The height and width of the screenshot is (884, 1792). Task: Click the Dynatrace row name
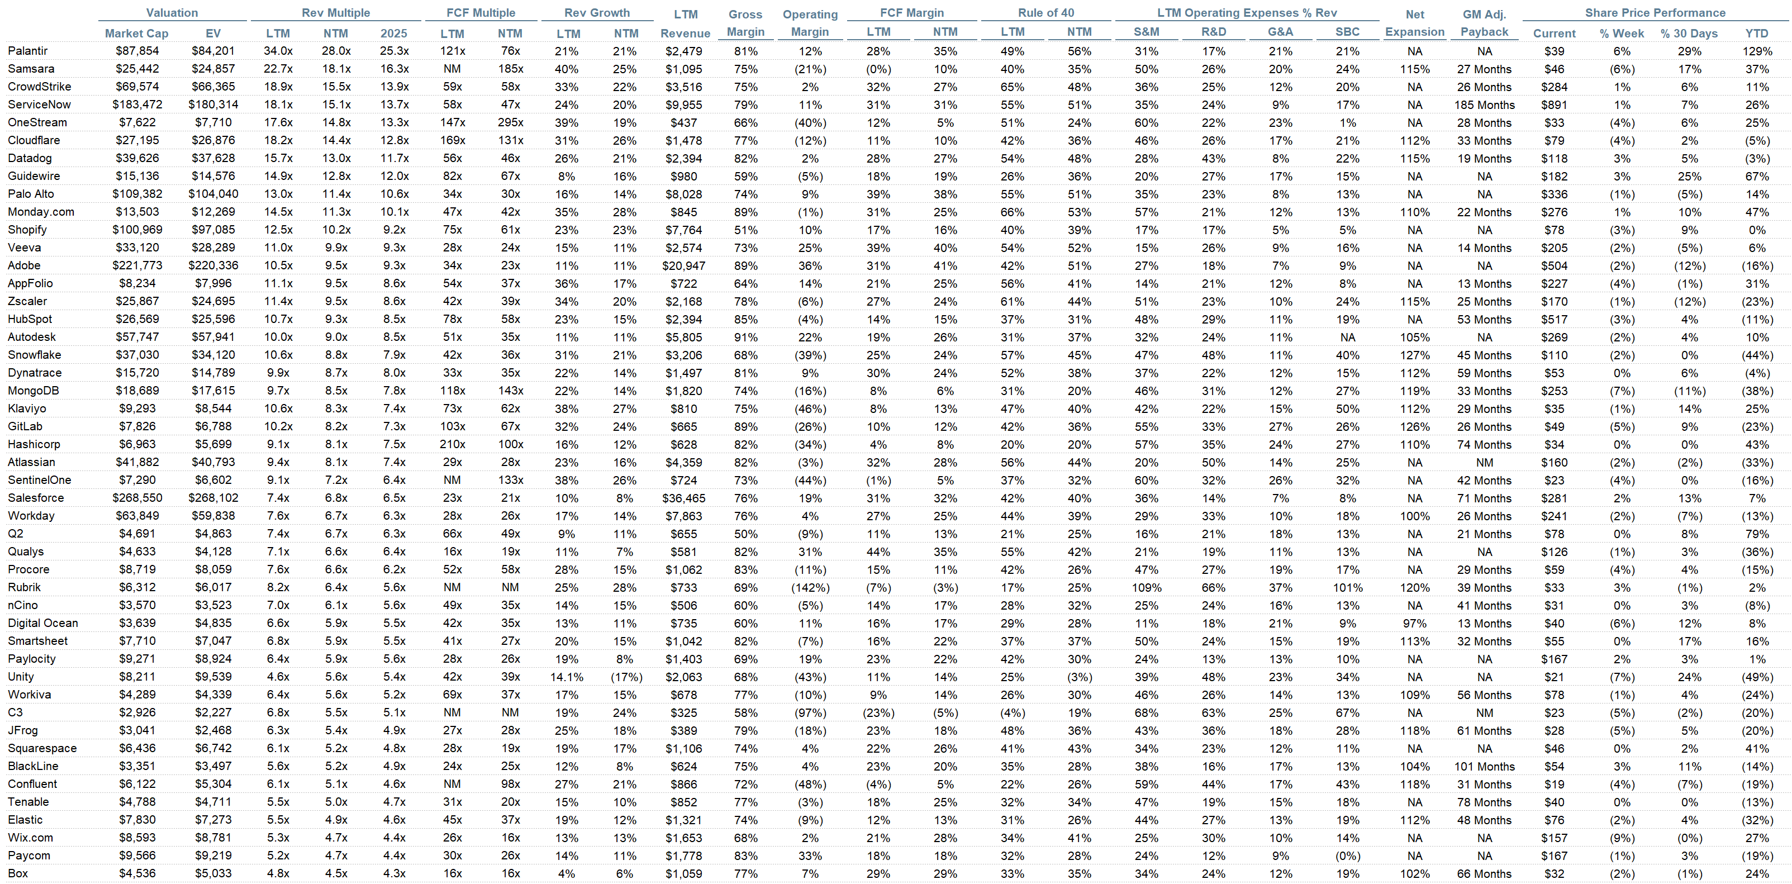coord(35,373)
